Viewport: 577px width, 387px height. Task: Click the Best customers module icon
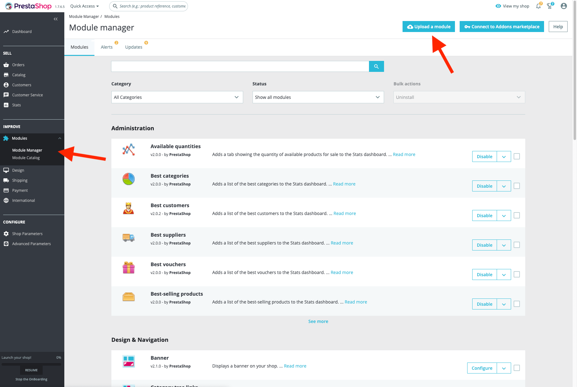129,209
